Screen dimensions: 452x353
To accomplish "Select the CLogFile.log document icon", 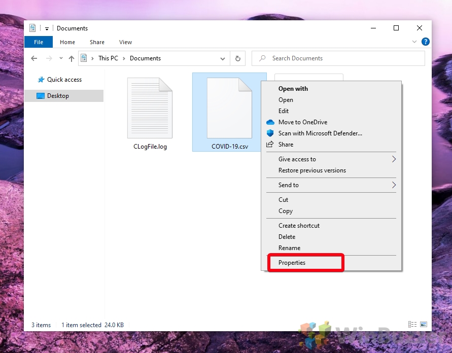I will 149,108.
